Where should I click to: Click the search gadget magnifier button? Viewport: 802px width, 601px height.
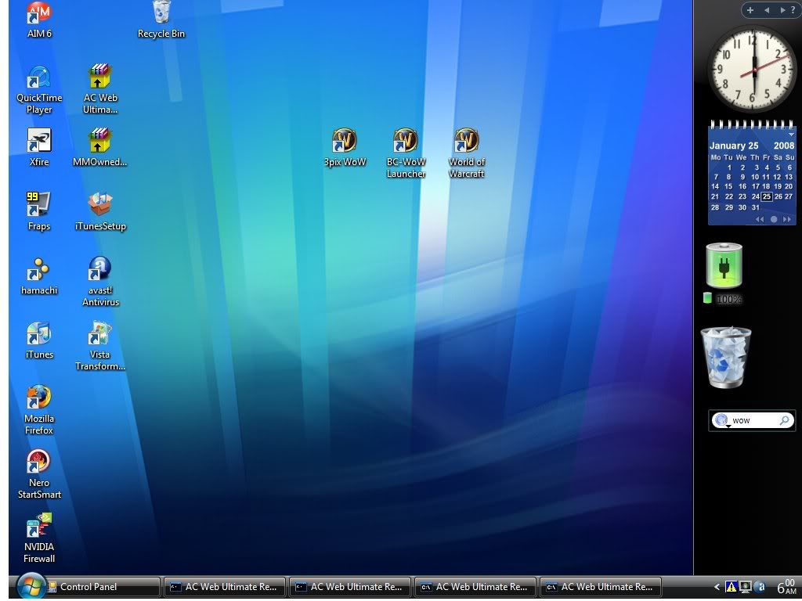point(784,420)
